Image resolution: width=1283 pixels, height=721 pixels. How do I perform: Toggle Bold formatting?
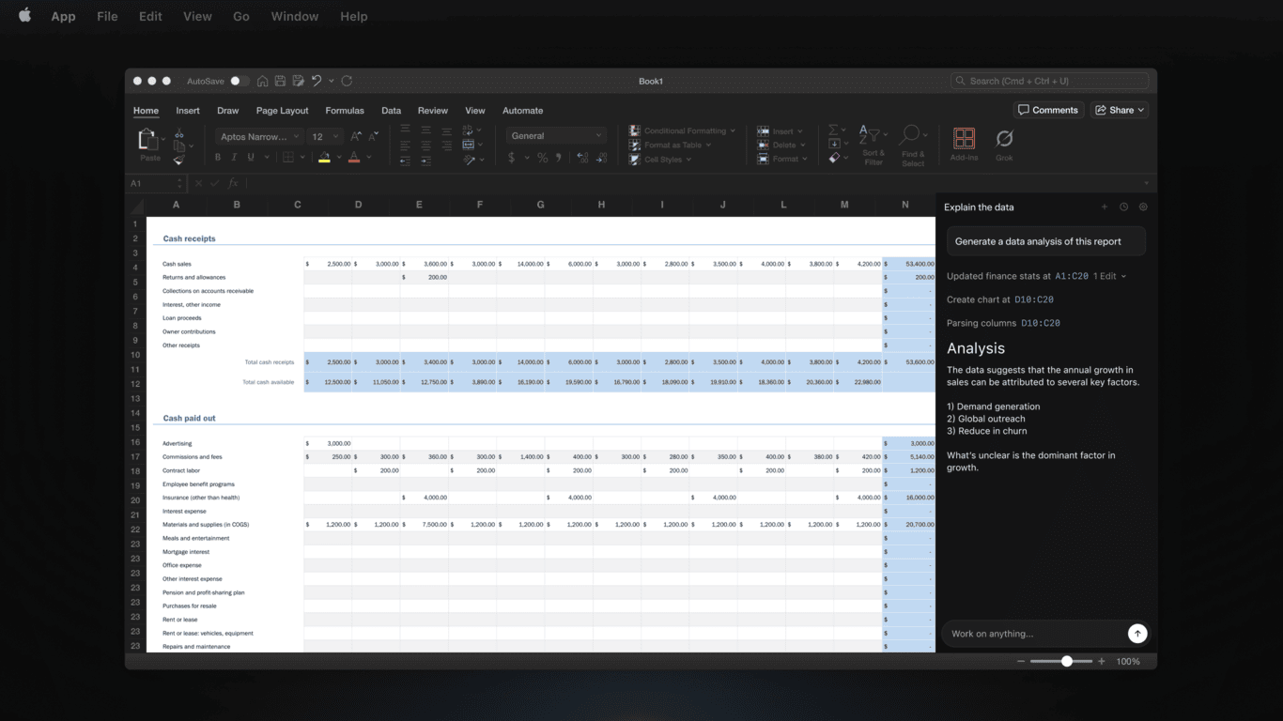click(218, 157)
